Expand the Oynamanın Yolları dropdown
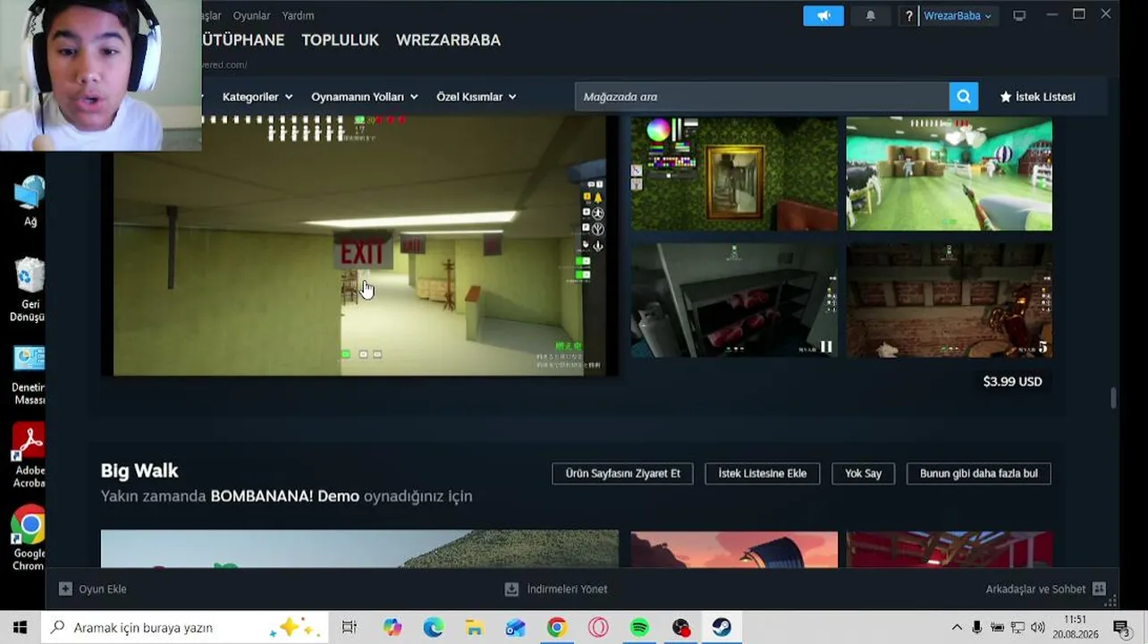This screenshot has height=644, width=1148. pyautogui.click(x=365, y=97)
